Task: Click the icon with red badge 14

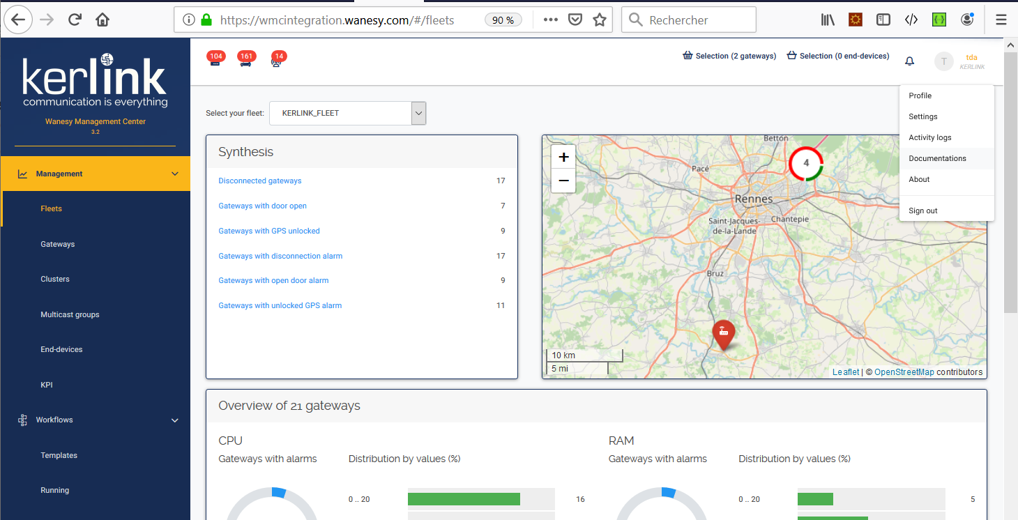Action: [x=277, y=61]
